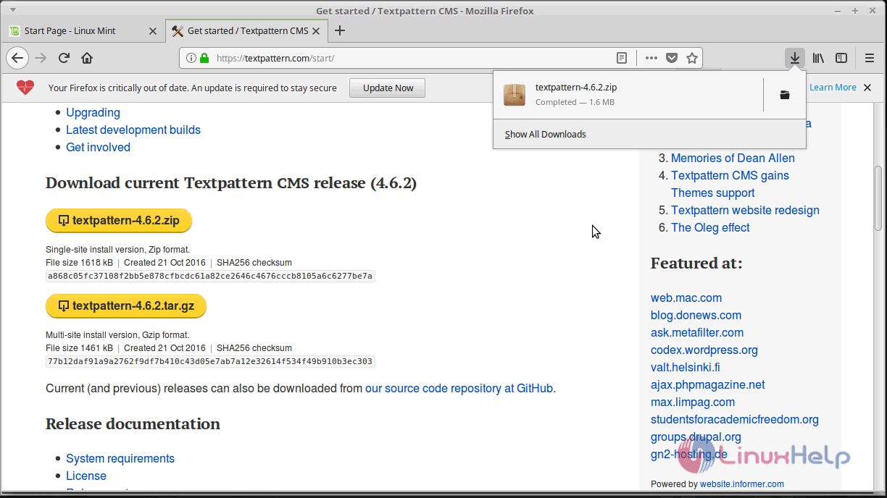Click the green secure padlock icon
This screenshot has height=498, width=887.
pos(204,58)
